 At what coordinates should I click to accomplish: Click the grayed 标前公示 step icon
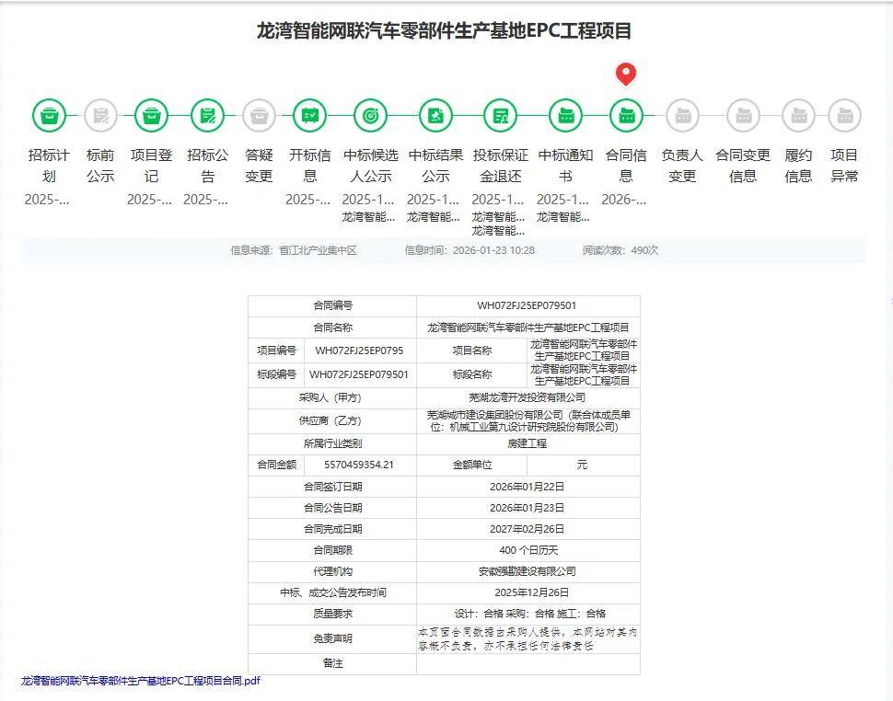tap(100, 116)
